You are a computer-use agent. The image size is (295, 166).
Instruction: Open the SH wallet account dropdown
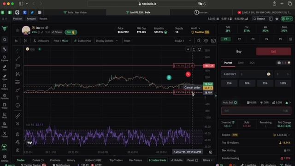click(x=287, y=19)
